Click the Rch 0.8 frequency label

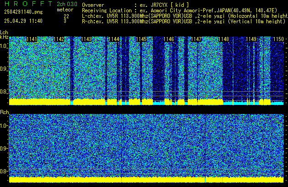pyautogui.click(x=3, y=171)
